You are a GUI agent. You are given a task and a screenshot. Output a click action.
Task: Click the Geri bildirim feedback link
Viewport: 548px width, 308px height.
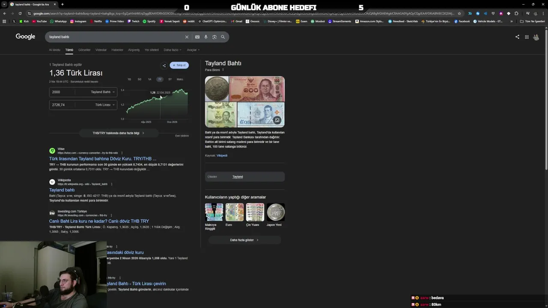coord(182,136)
